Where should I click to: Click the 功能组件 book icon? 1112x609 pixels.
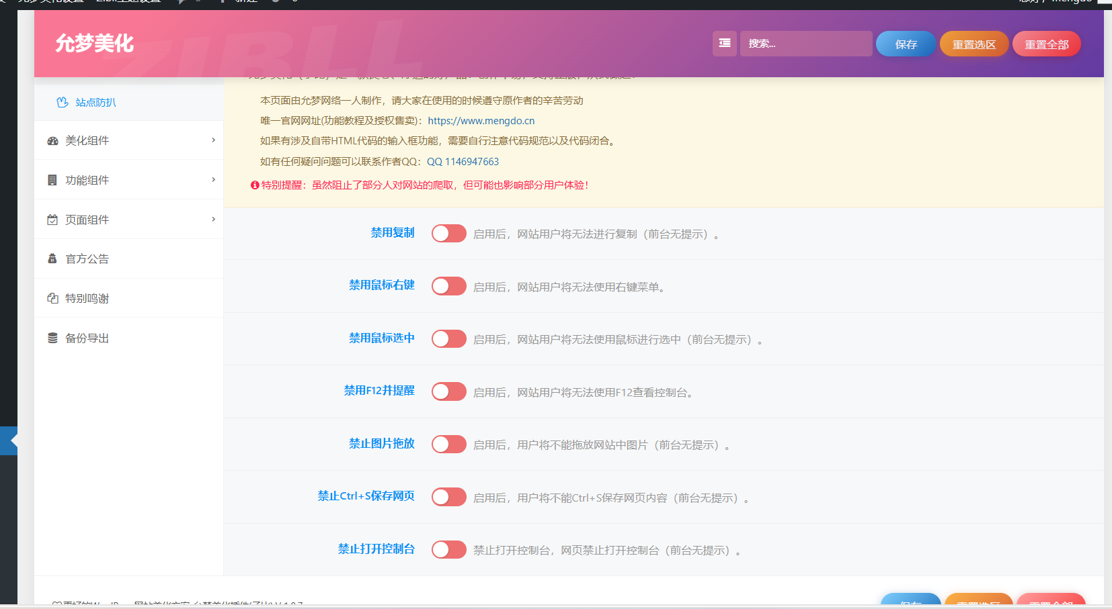[52, 179]
